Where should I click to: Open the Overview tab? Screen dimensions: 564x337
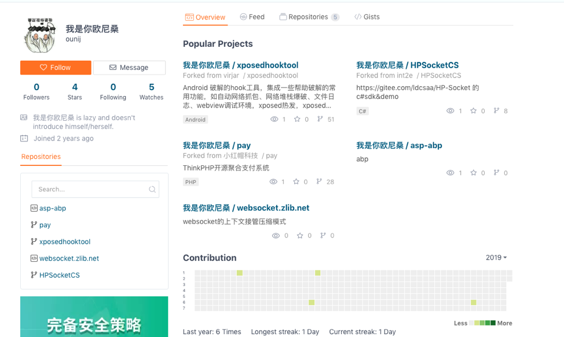205,17
